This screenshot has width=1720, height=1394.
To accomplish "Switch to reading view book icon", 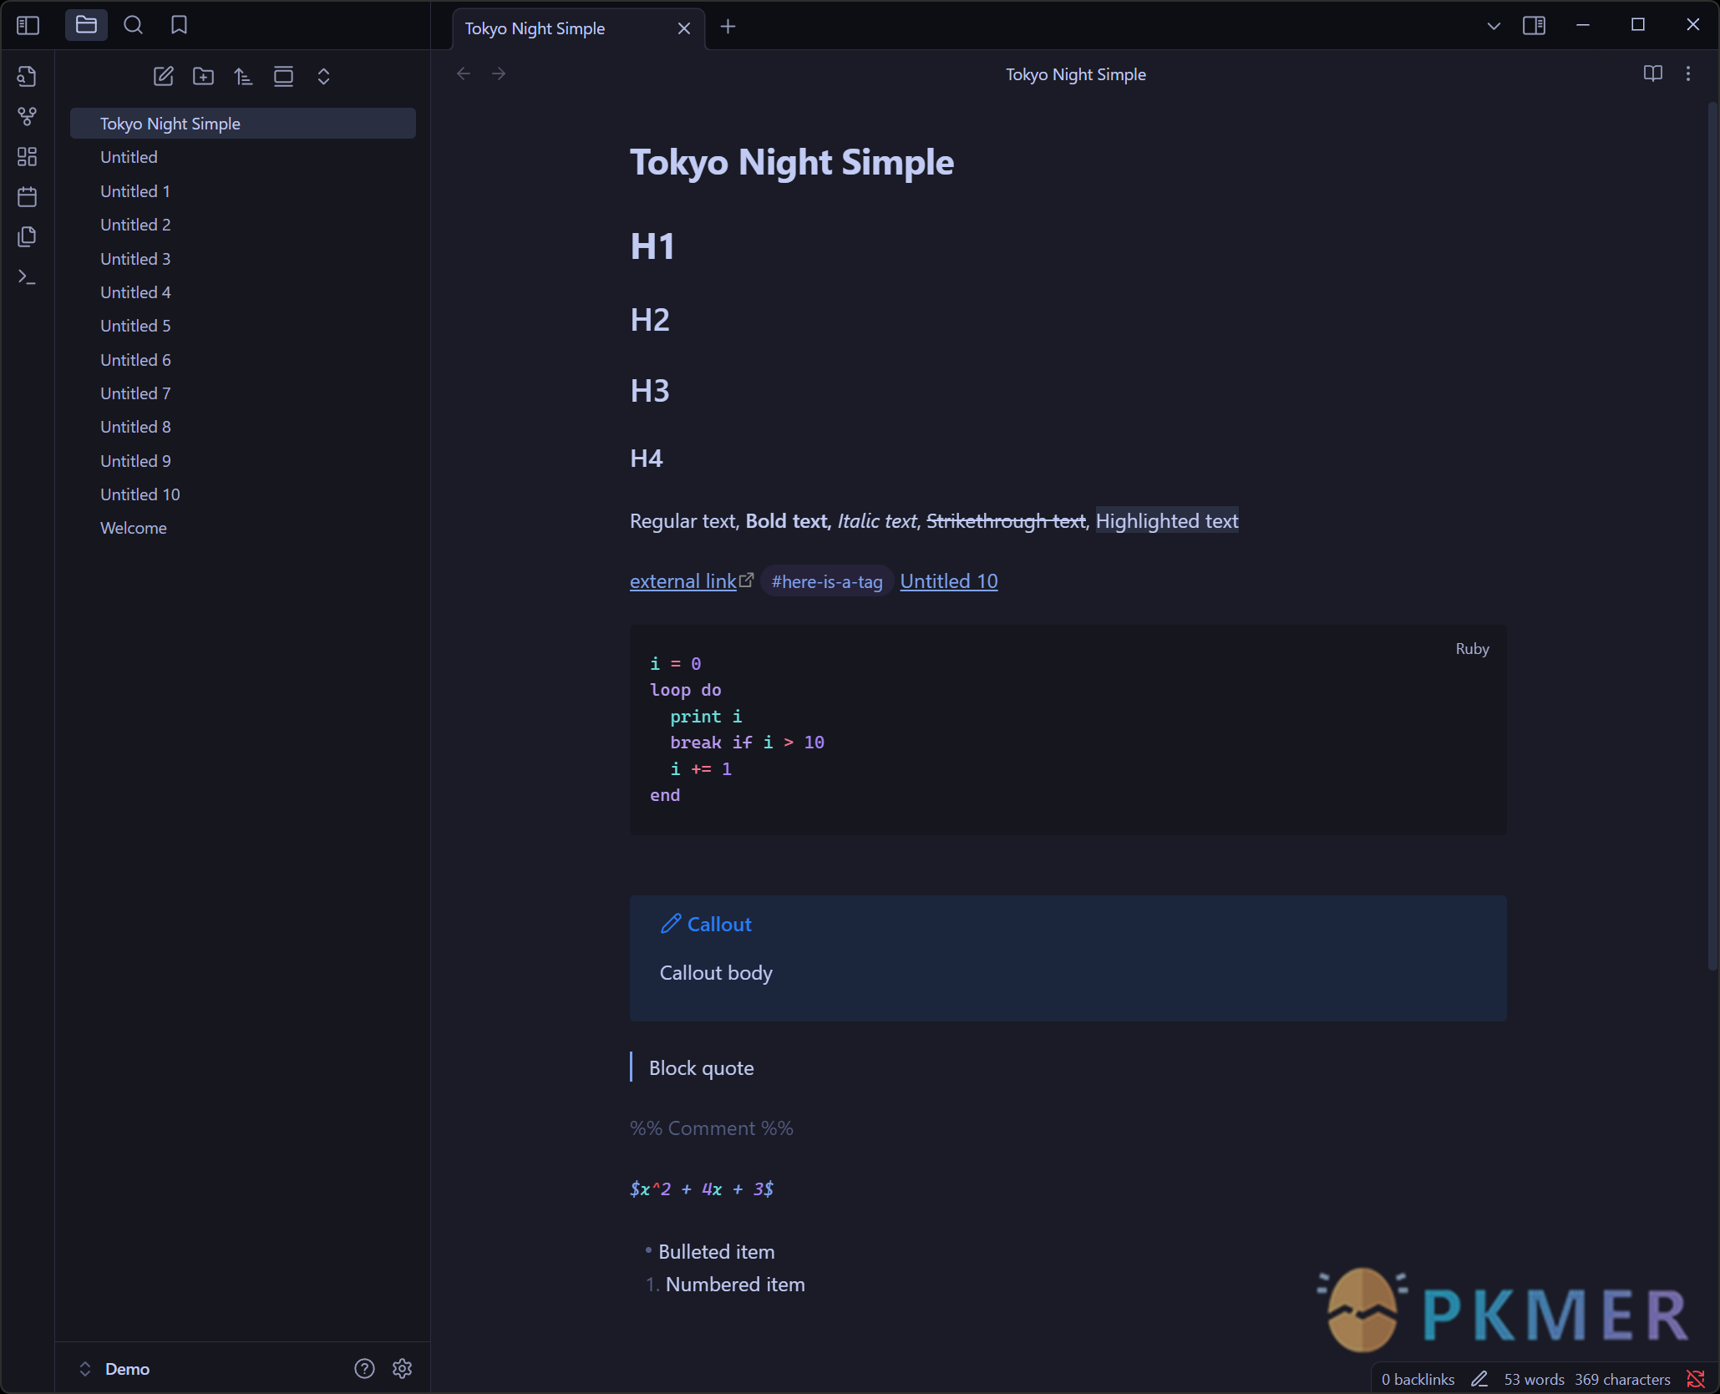I will point(1652,74).
